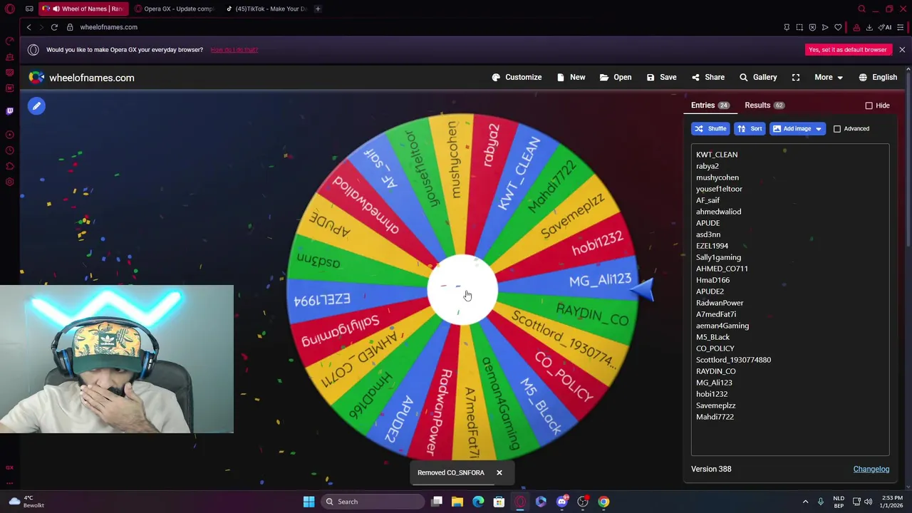
Task: Open Easy Setup menu icon
Action: pyautogui.click(x=901, y=27)
